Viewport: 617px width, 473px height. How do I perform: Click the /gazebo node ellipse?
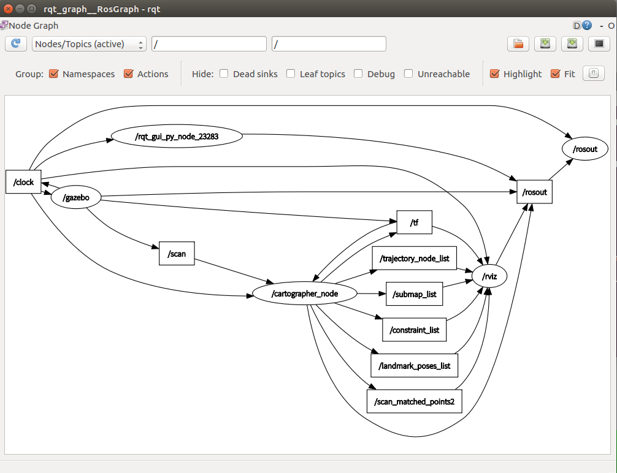tap(75, 197)
